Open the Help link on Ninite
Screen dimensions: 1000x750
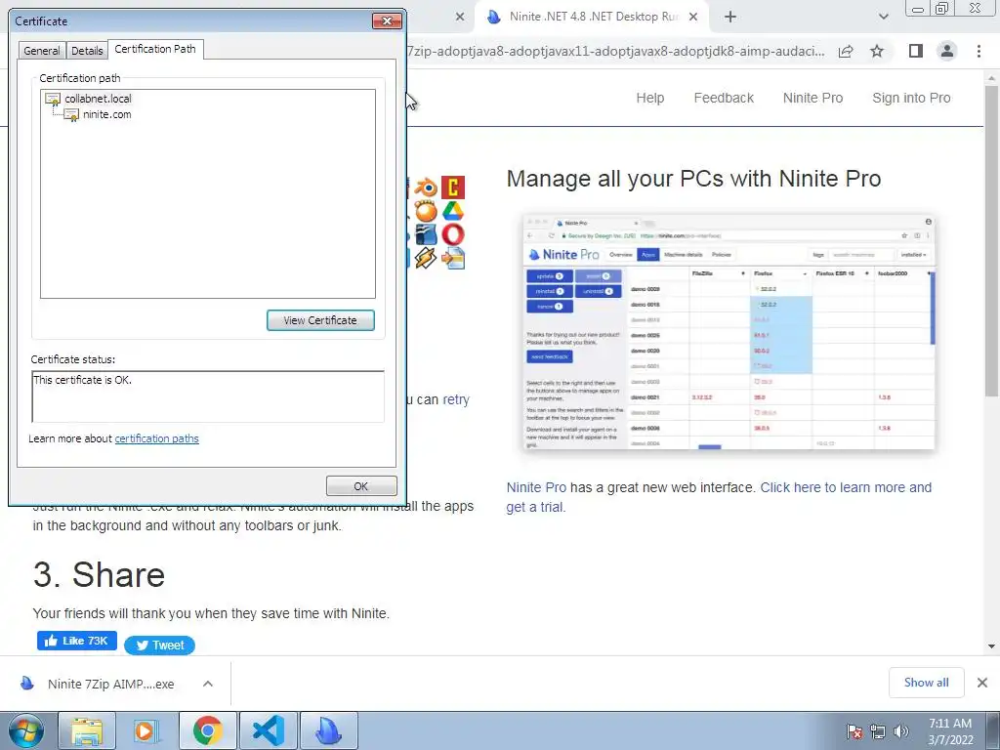click(x=649, y=99)
